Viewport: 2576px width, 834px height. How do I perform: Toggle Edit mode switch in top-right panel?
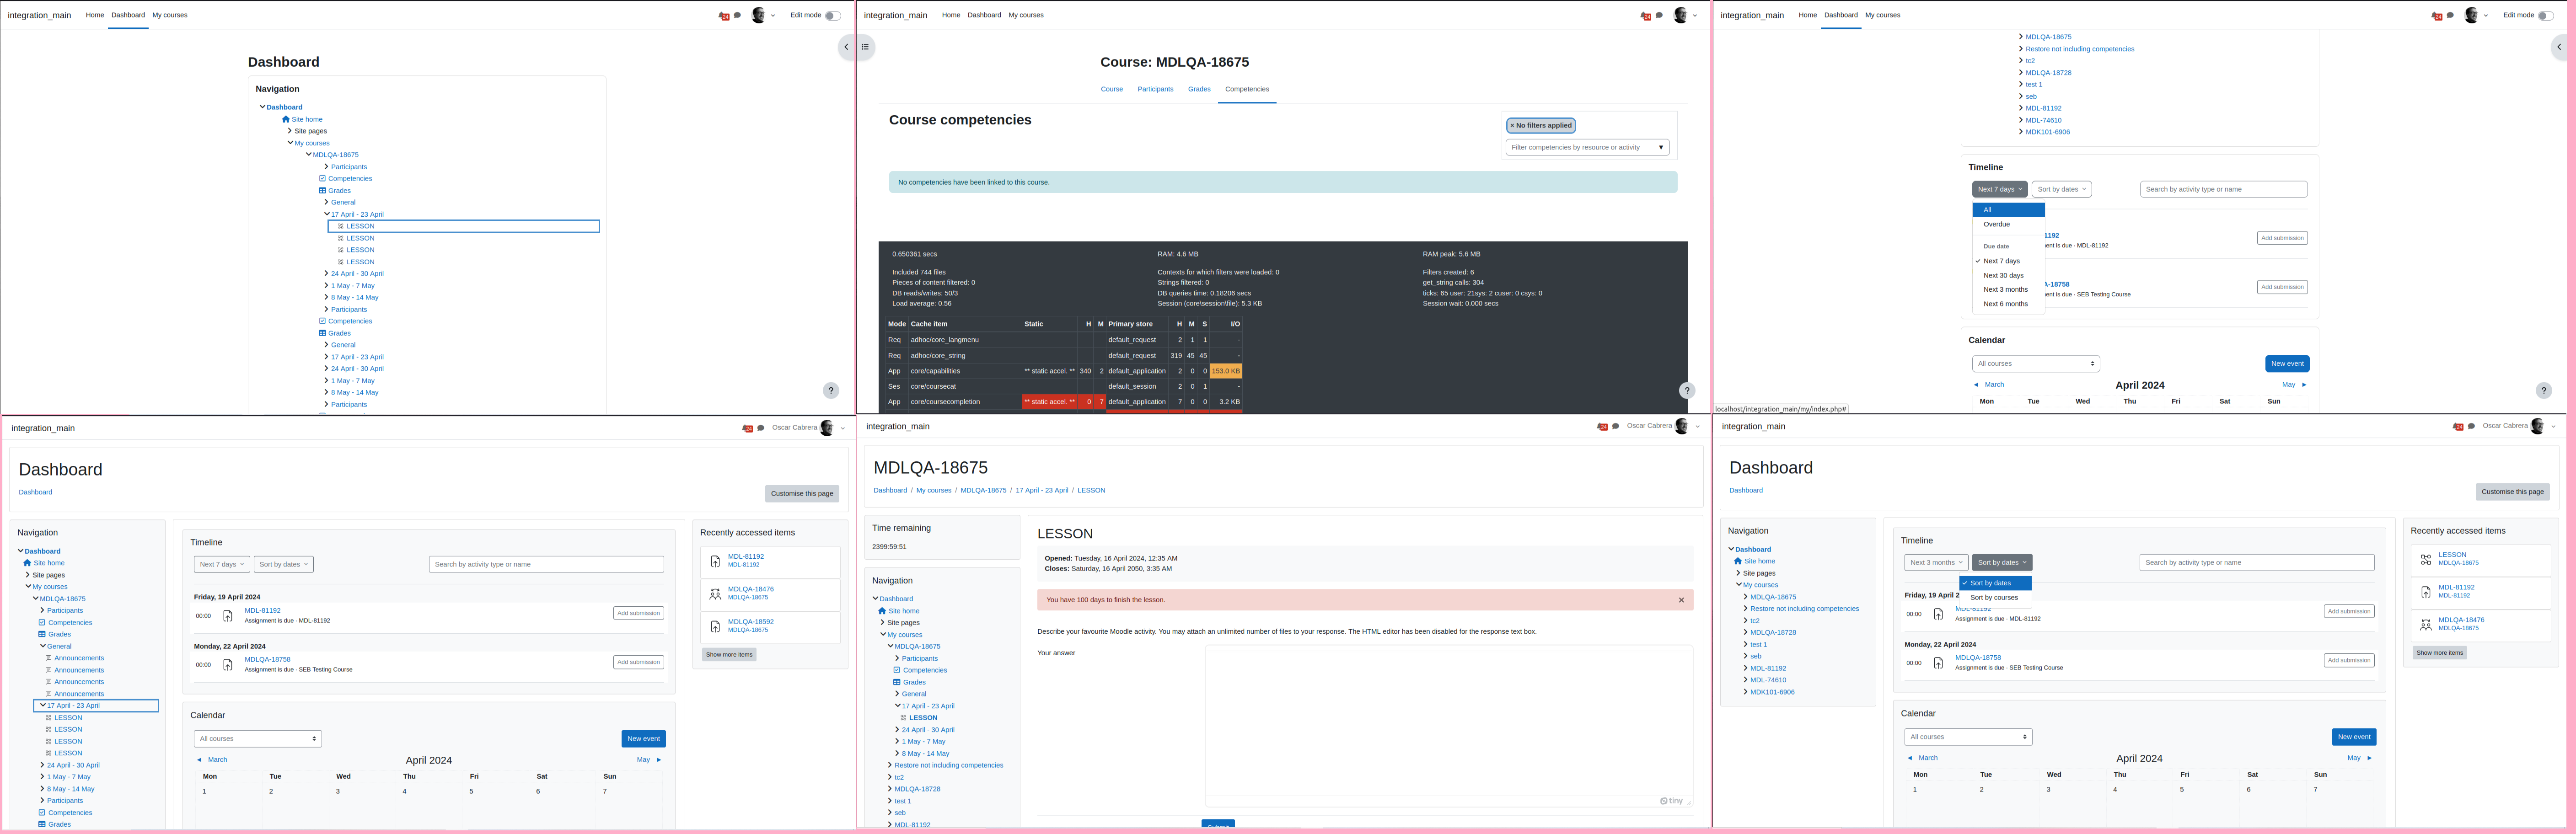tap(2545, 16)
